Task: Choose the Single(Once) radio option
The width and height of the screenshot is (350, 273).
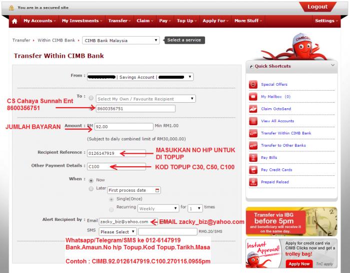Action: tap(111, 199)
